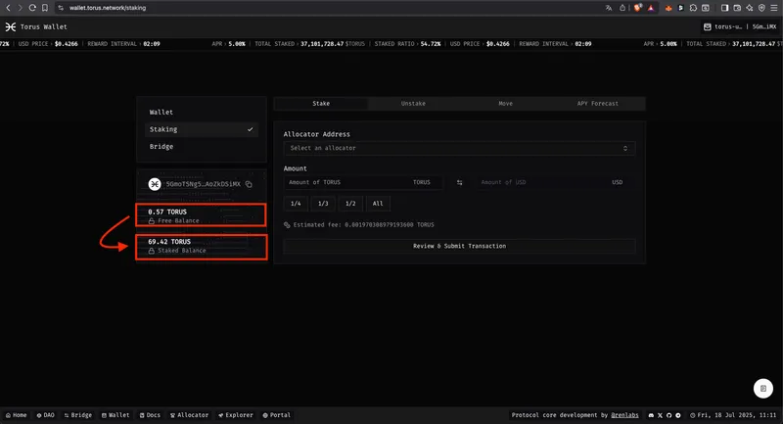The height and width of the screenshot is (424, 783).
Task: Select Bridge in the left sidebar
Action: 161,147
